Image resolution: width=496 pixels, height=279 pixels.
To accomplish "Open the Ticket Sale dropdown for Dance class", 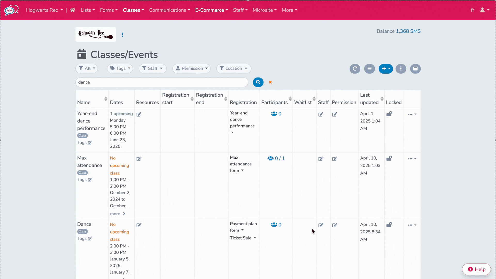I will pyautogui.click(x=243, y=238).
